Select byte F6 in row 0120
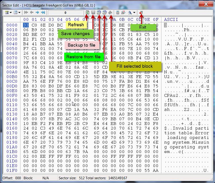Screen dimensions: 215x183 click(x=105, y=110)
